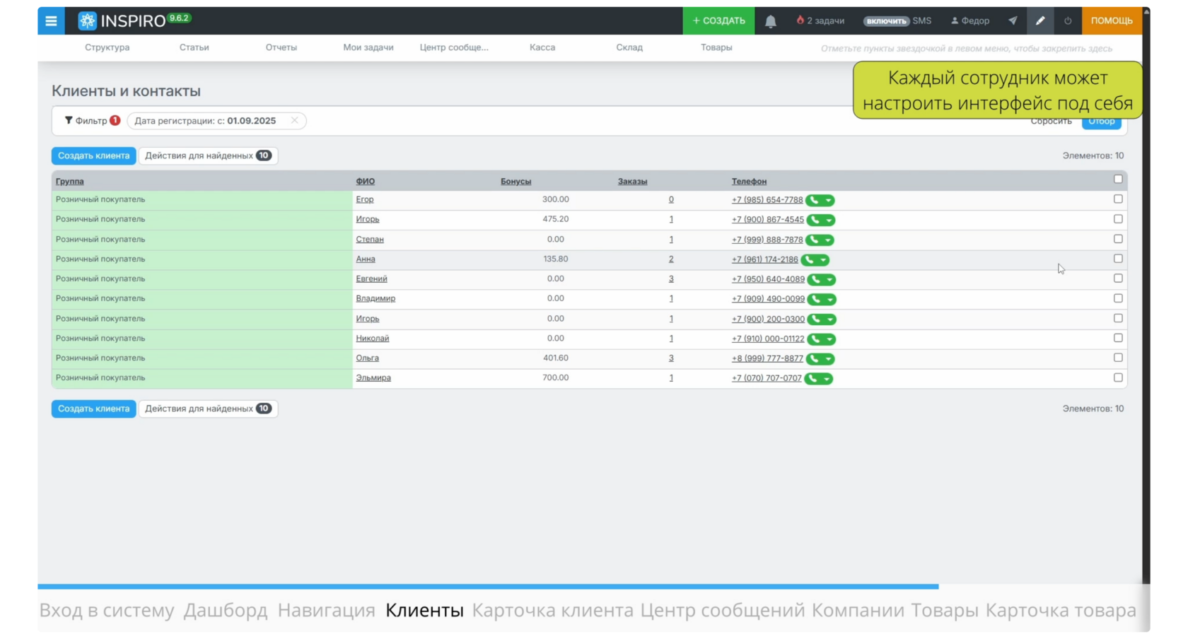Click the page vertical scrollbar

(1146, 297)
